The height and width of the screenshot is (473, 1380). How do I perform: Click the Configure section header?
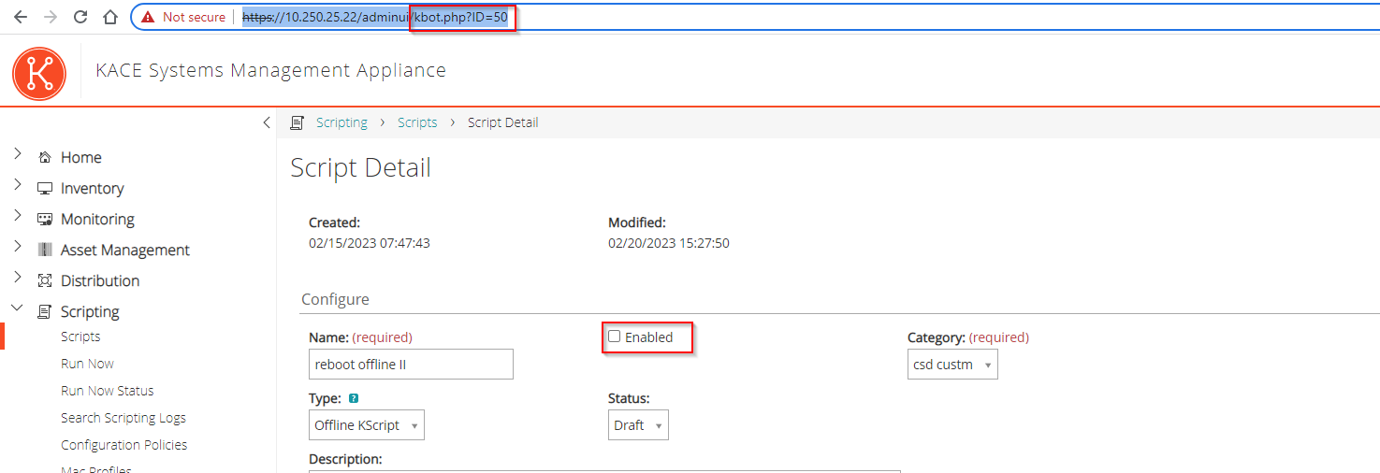(x=335, y=300)
